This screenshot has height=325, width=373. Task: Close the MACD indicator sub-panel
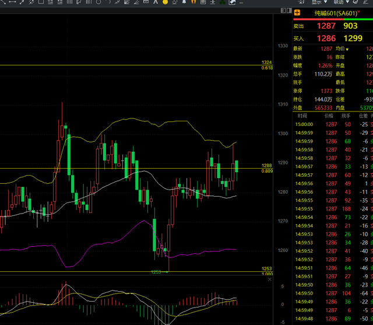tap(270, 279)
